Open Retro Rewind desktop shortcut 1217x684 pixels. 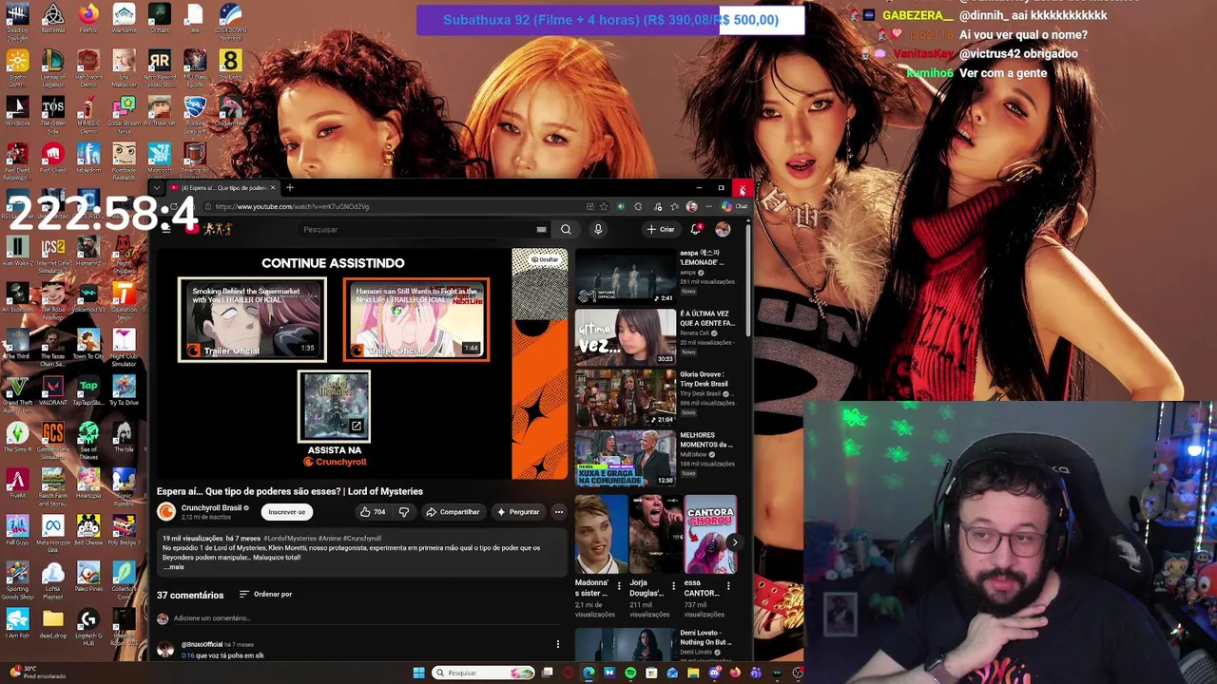click(x=159, y=66)
